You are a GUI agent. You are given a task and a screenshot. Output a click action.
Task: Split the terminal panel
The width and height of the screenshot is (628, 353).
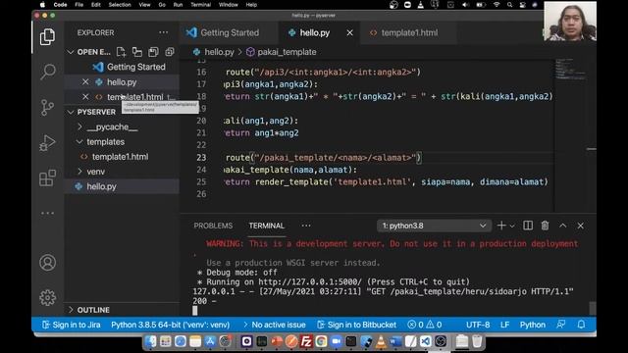click(x=528, y=226)
